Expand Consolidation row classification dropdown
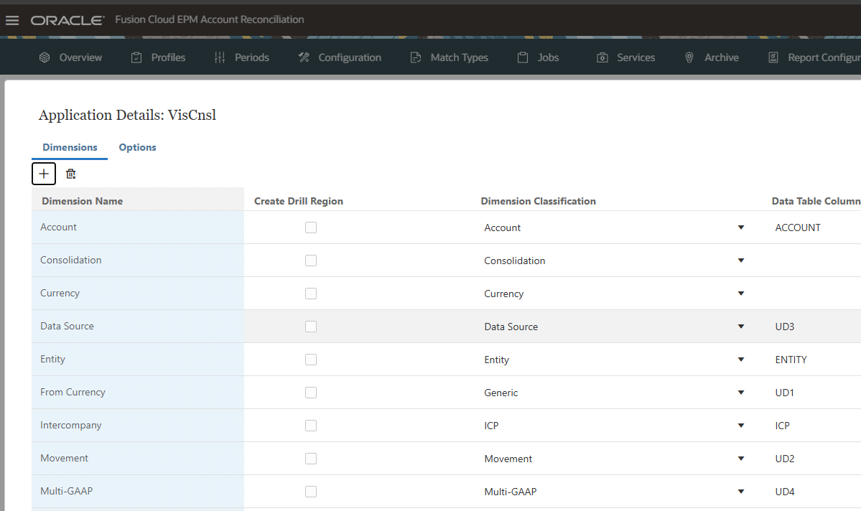Viewport: 861px width, 511px height. pos(741,261)
